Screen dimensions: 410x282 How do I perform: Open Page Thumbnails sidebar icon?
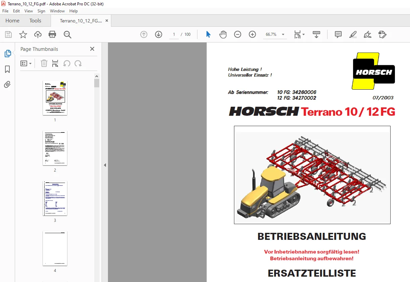pyautogui.click(x=7, y=54)
